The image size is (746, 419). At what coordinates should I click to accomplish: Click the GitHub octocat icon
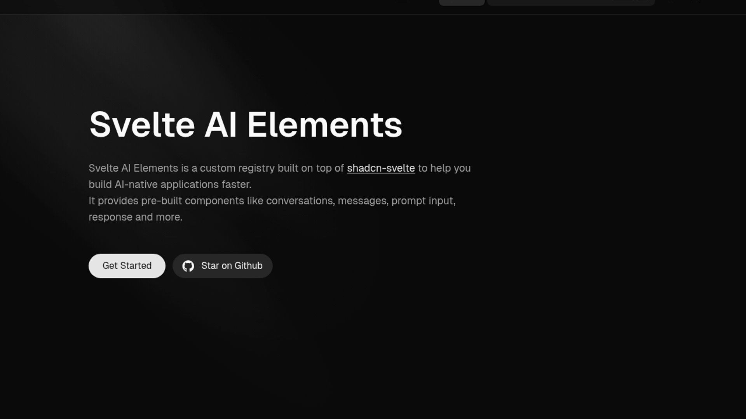click(x=188, y=266)
